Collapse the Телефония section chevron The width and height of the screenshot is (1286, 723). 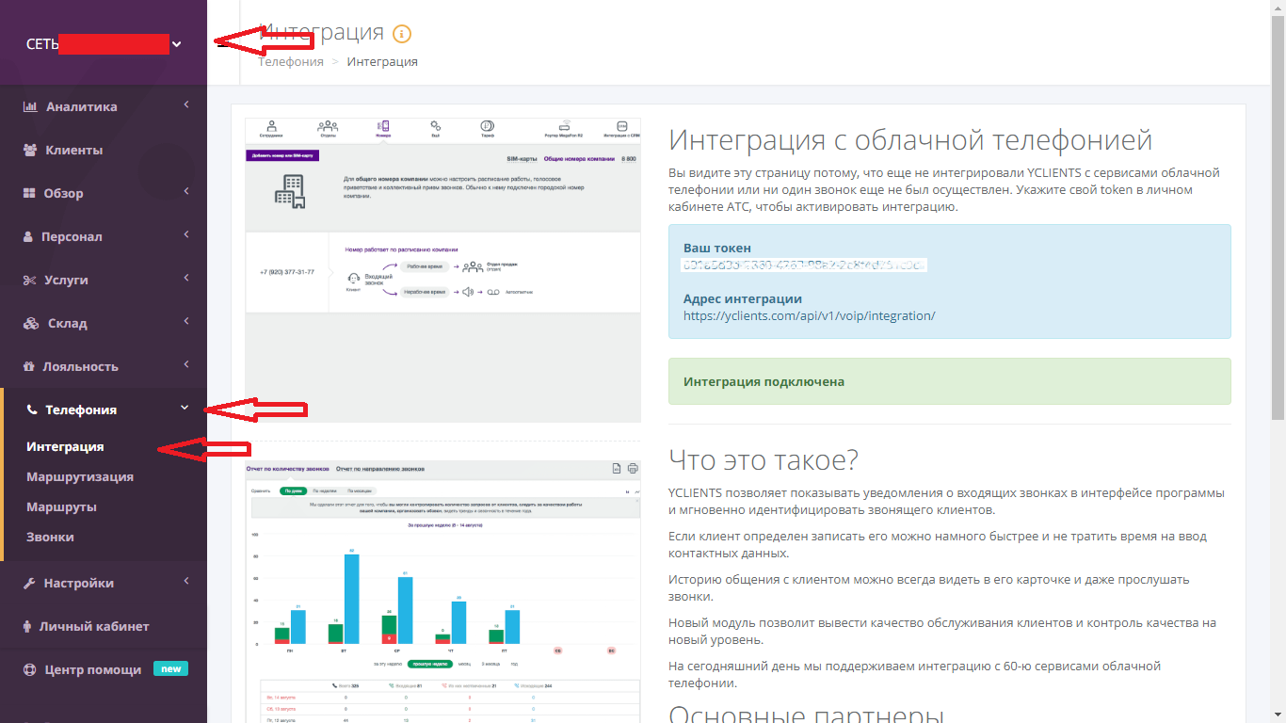185,408
